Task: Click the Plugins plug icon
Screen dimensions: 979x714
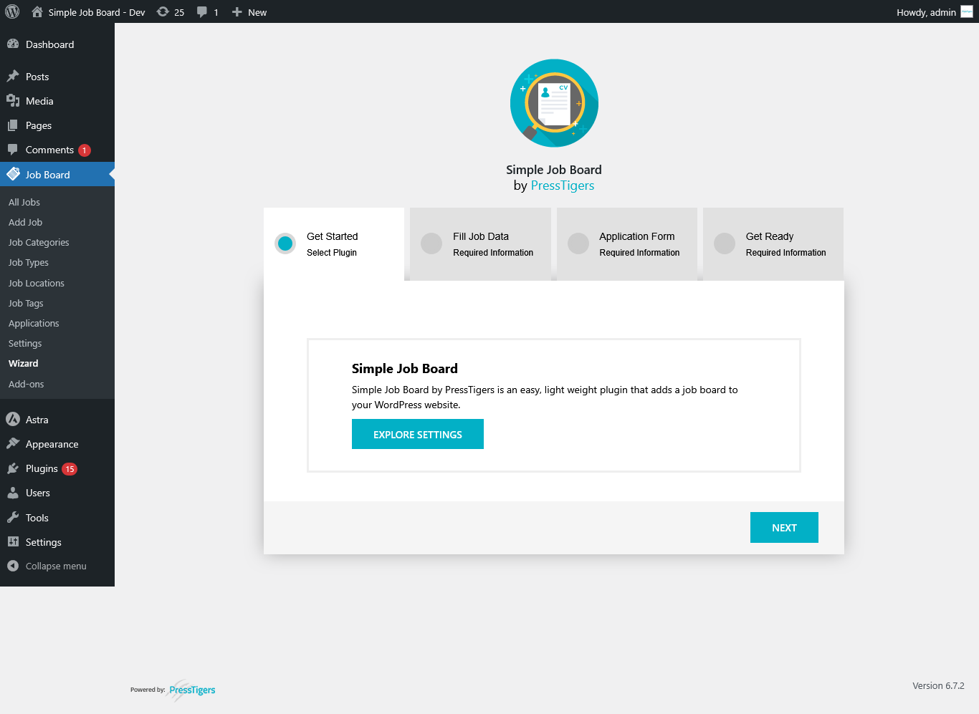Action: tap(13, 468)
